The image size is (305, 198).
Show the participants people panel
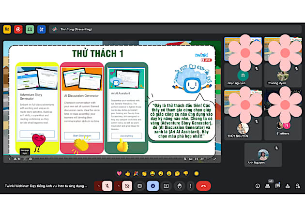(x=268, y=185)
